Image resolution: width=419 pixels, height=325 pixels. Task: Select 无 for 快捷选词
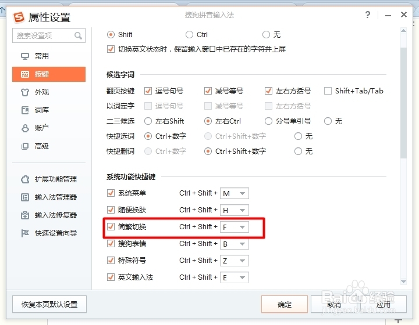pyautogui.click(x=298, y=136)
